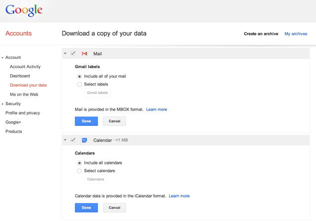316x223 pixels.
Task: Toggle the Mail checkbox
Action: (x=73, y=53)
